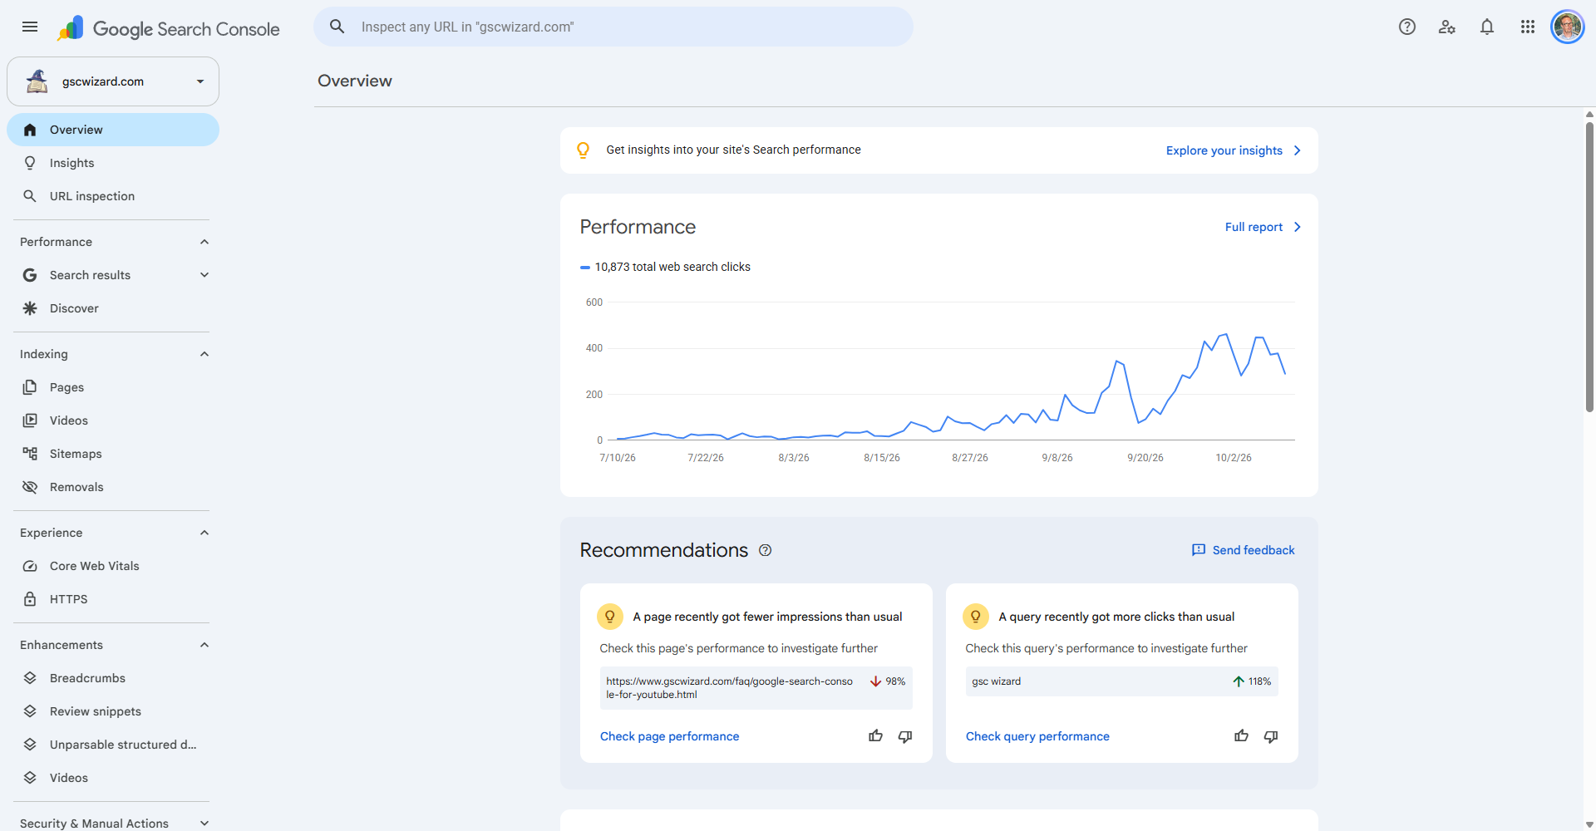This screenshot has height=831, width=1596.
Task: Click the gsc wizard query row
Action: tap(1121, 681)
